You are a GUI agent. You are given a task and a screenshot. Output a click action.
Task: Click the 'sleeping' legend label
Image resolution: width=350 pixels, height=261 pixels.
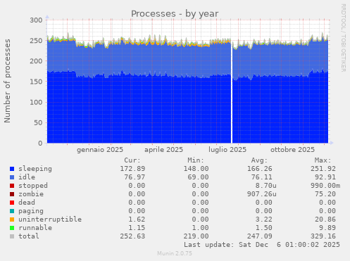35,169
